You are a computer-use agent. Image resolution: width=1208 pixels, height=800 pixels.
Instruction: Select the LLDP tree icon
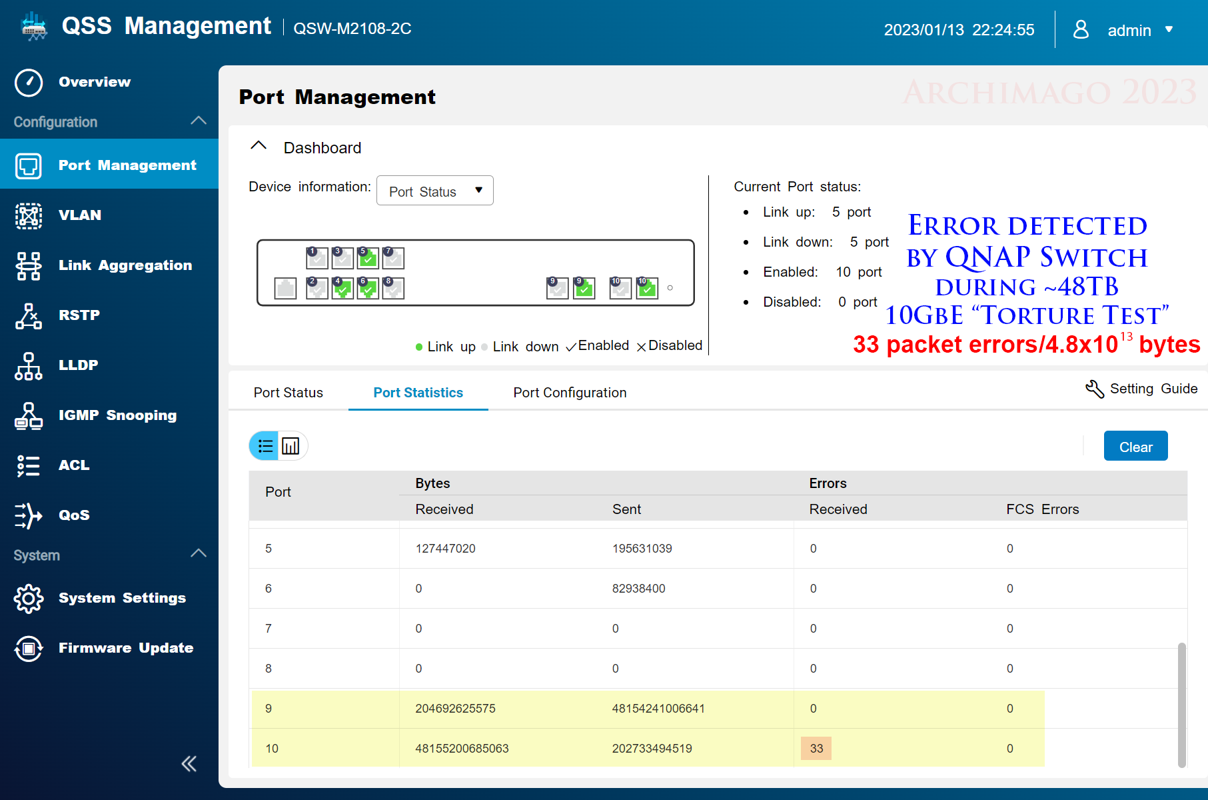29,366
